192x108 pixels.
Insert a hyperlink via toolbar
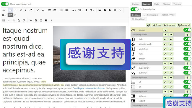(120, 10)
